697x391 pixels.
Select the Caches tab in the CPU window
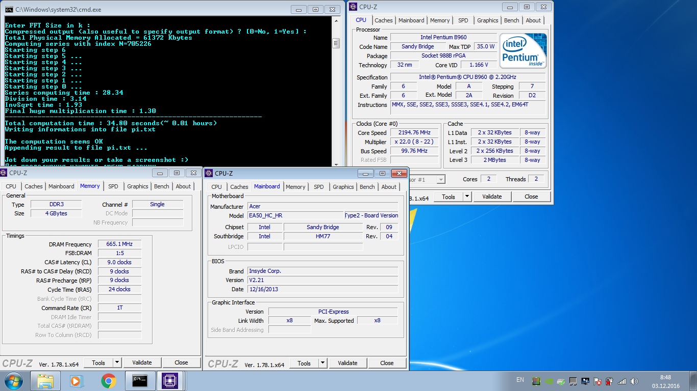[x=384, y=20]
